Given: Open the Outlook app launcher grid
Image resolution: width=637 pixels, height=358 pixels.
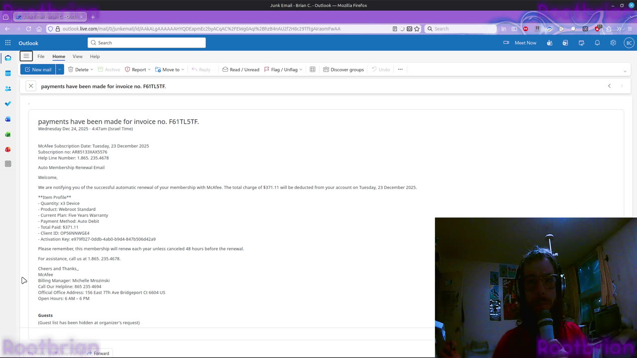Looking at the screenshot, I should pyautogui.click(x=8, y=43).
